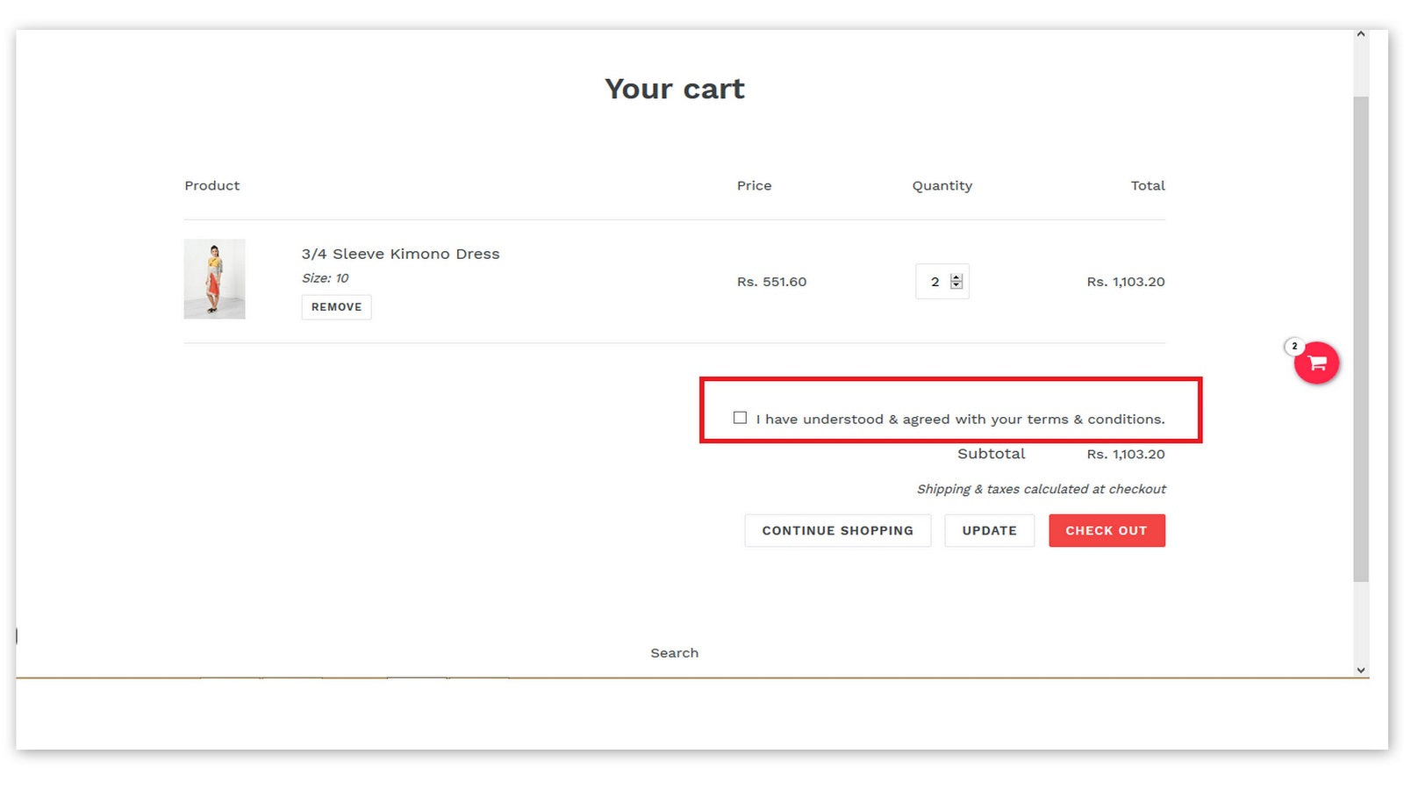This screenshot has height=790, width=1404.
Task: Click the terms & conditions agreement label
Action: [960, 420]
